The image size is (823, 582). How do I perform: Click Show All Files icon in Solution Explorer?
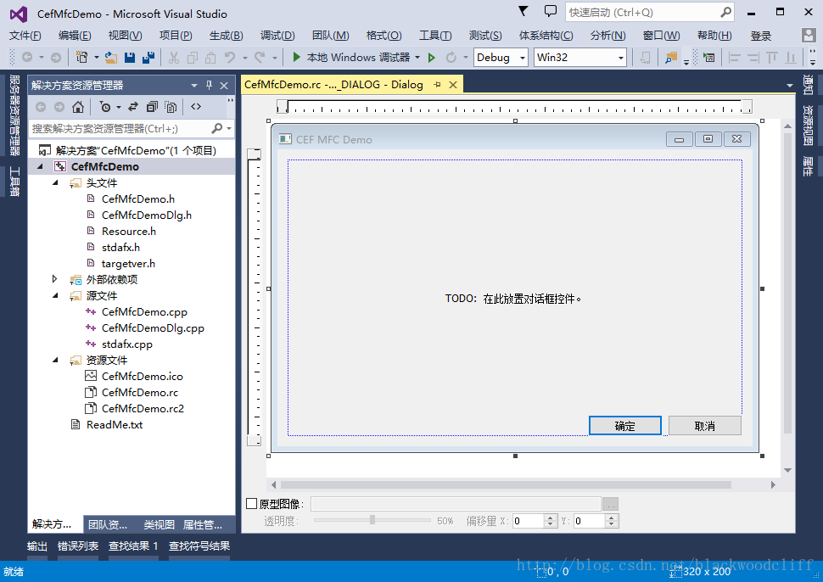(x=171, y=107)
